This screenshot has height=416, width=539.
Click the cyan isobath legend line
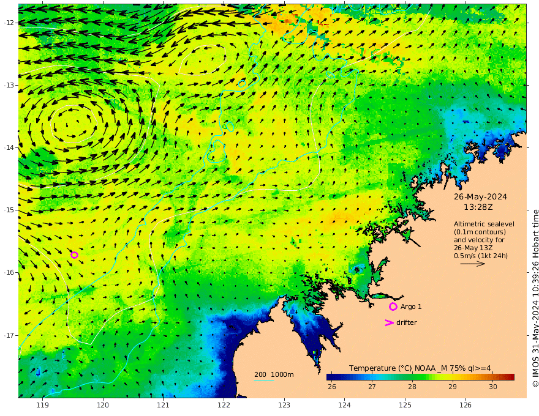pyautogui.click(x=264, y=380)
